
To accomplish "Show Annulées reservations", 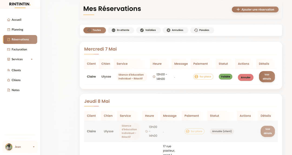I will [175, 30].
